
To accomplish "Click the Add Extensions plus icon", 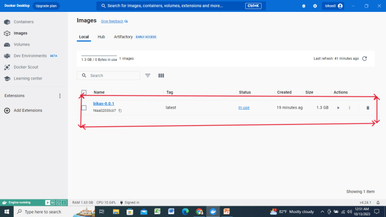I will pyautogui.click(x=7, y=111).
